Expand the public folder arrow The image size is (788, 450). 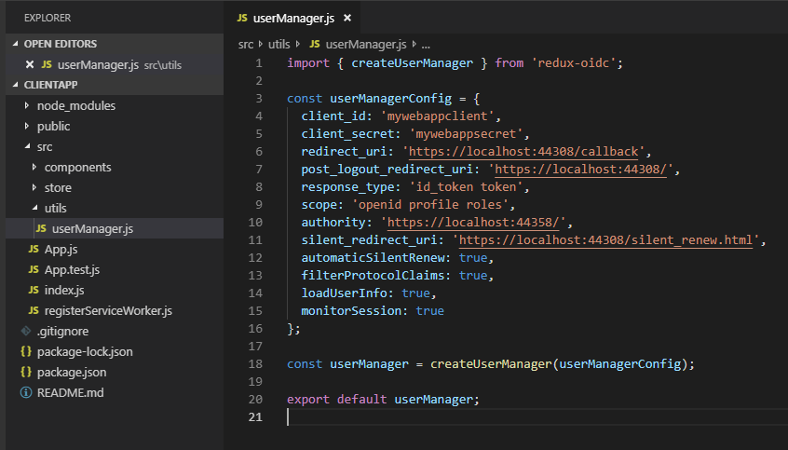[x=27, y=126]
